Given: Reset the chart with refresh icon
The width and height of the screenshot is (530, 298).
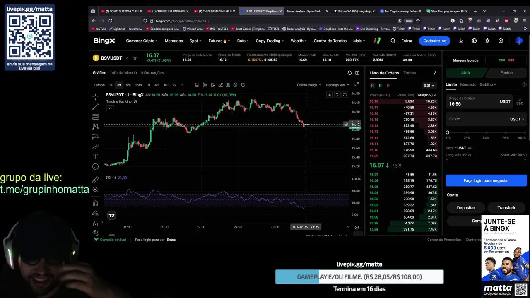Looking at the screenshot, I should tap(243, 85).
